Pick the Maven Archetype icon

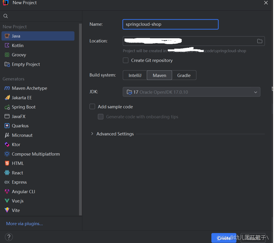[7, 88]
